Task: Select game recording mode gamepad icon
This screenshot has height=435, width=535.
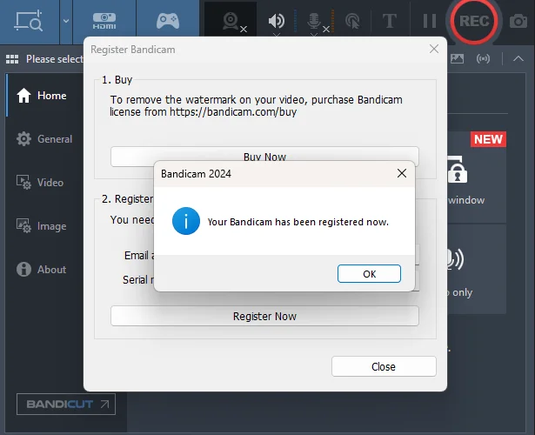Action: tap(168, 21)
